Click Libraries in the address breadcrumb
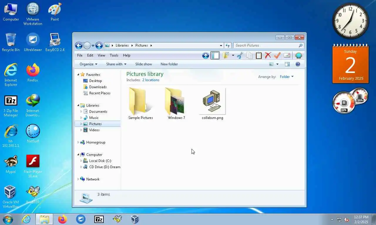This screenshot has height=225, width=376. 122,45
